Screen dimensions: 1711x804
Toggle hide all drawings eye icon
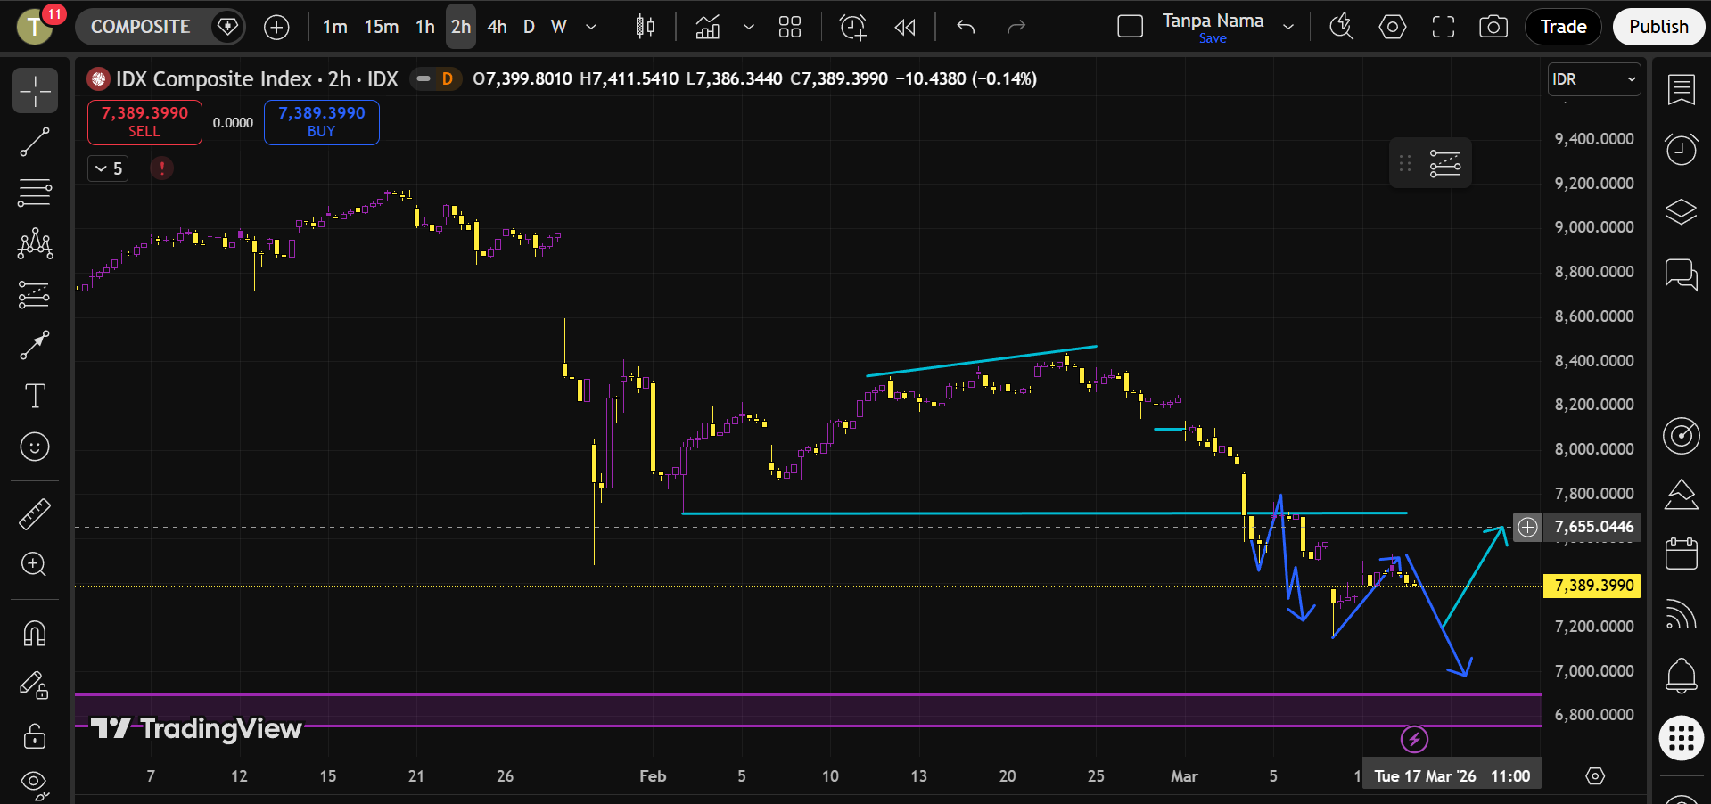point(35,783)
